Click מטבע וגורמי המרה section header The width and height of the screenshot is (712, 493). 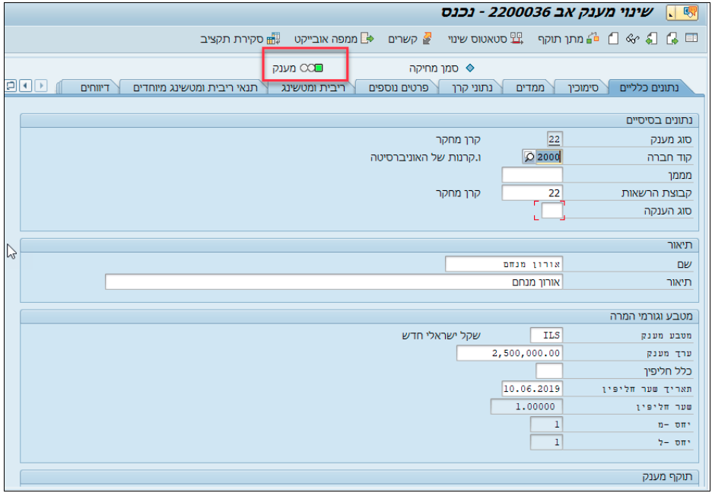point(359,316)
